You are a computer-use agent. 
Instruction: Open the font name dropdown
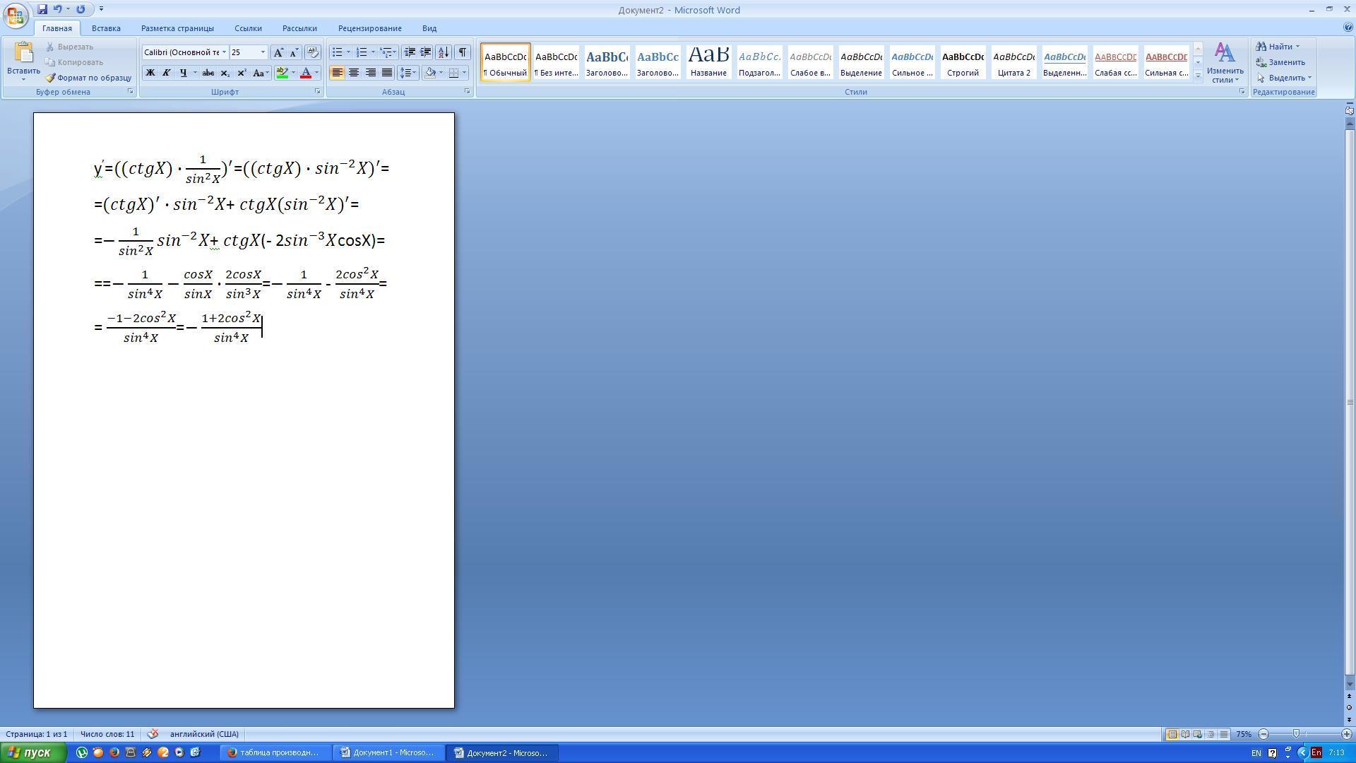tap(224, 52)
